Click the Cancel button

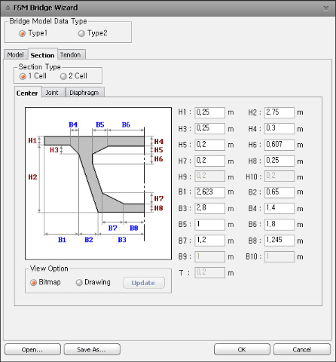tap(302, 349)
